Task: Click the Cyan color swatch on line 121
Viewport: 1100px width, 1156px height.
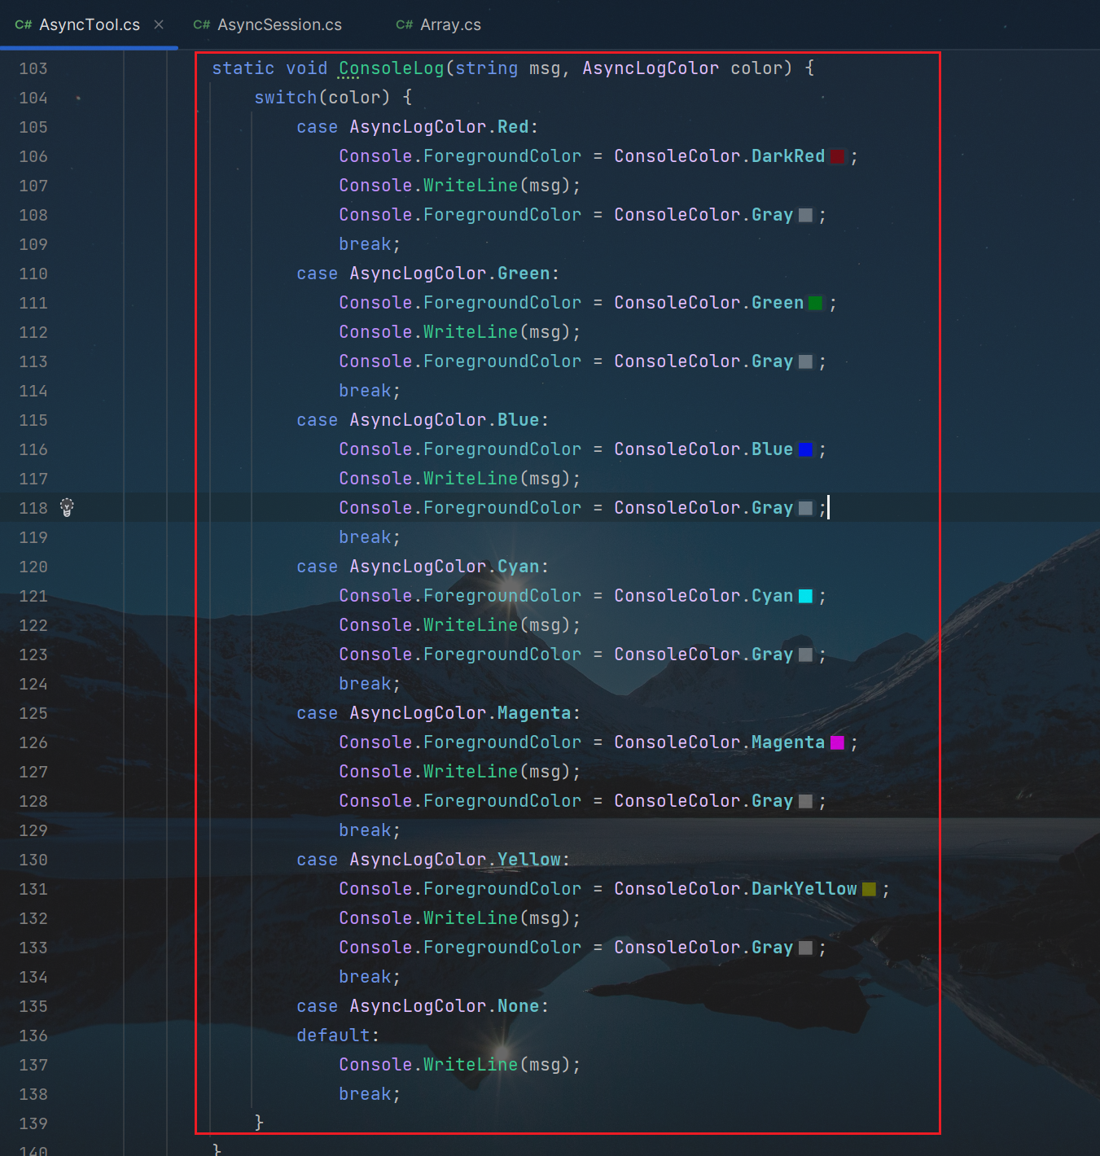Action: point(805,596)
